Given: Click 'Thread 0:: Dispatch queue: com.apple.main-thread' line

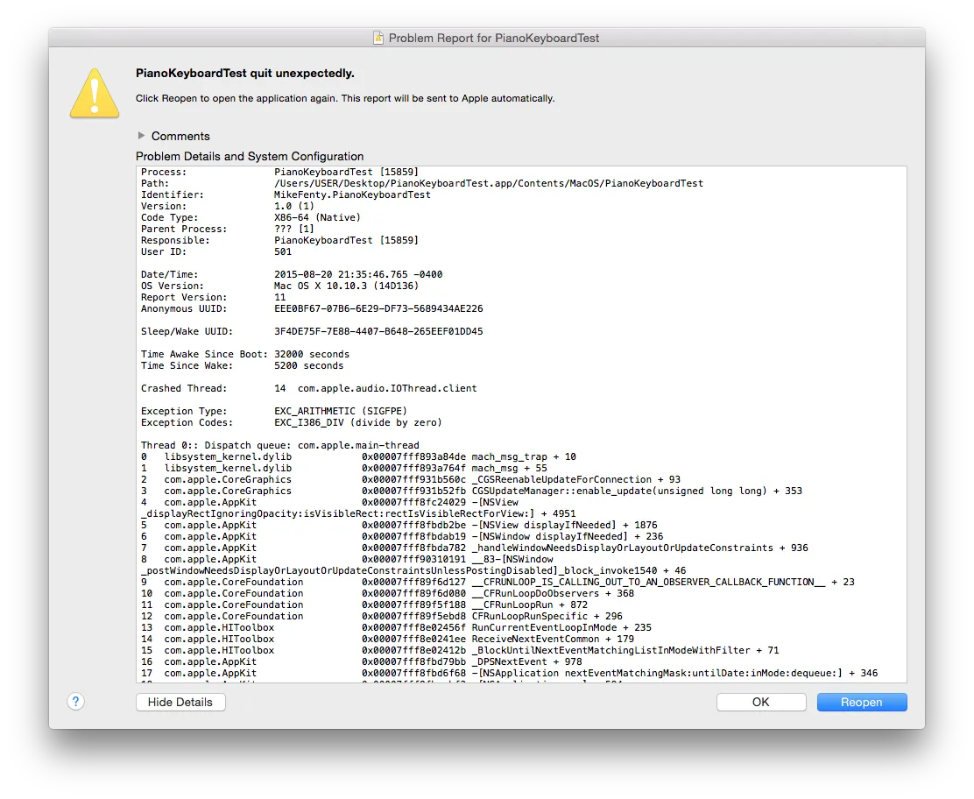Looking at the screenshot, I should [x=280, y=445].
